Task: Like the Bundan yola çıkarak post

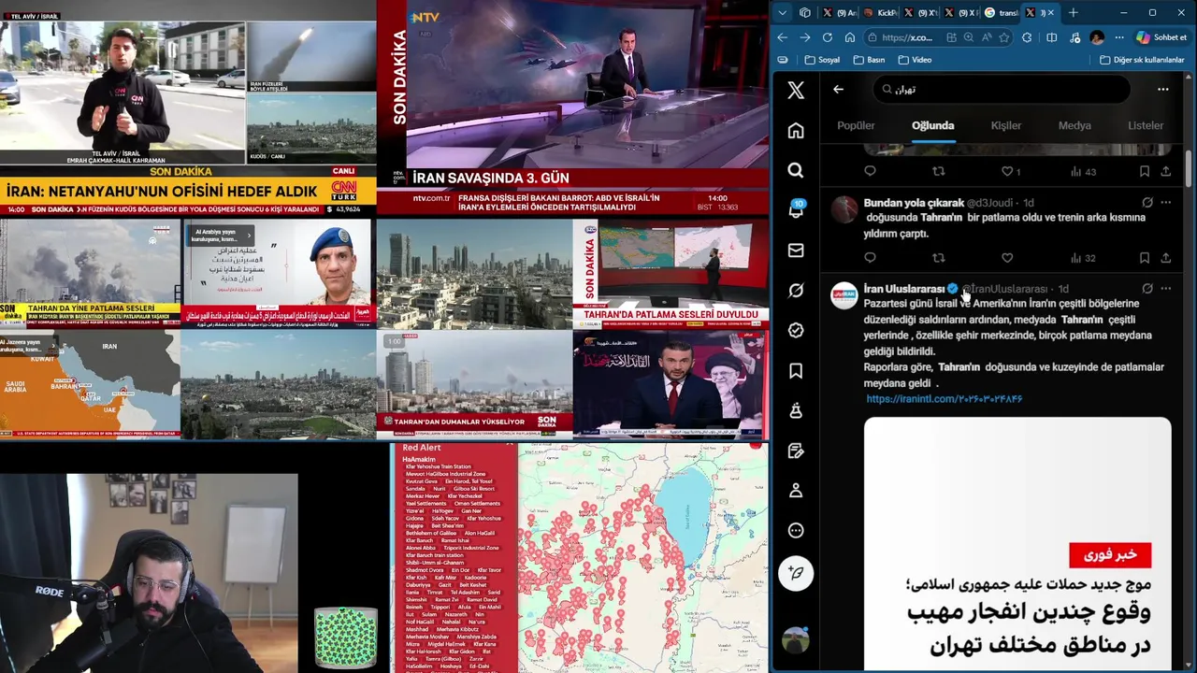Action: click(x=1007, y=258)
